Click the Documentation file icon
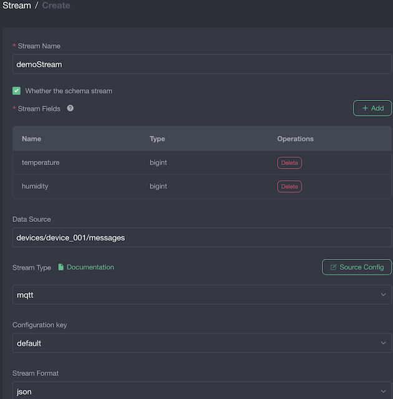This screenshot has width=393, height=399. [x=61, y=267]
